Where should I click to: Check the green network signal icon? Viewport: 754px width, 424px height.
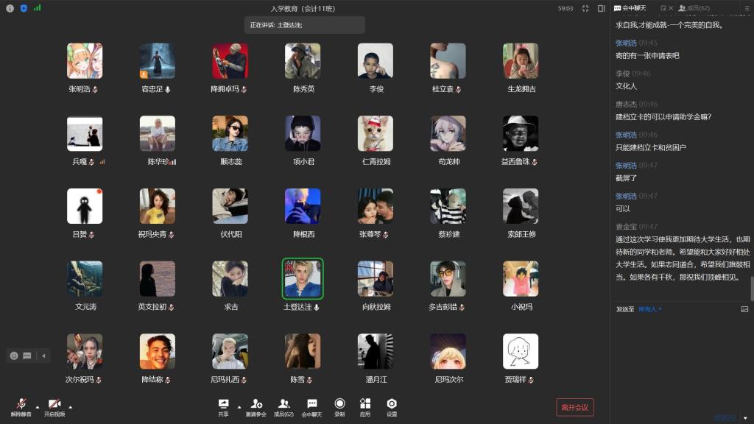(x=37, y=8)
